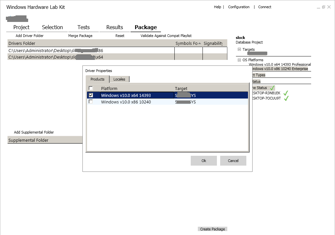Viewport: 335px width, 235px height.
Task: Click the green checkmark beside DESKTOP-7OCUU9T
Action: 286,98
